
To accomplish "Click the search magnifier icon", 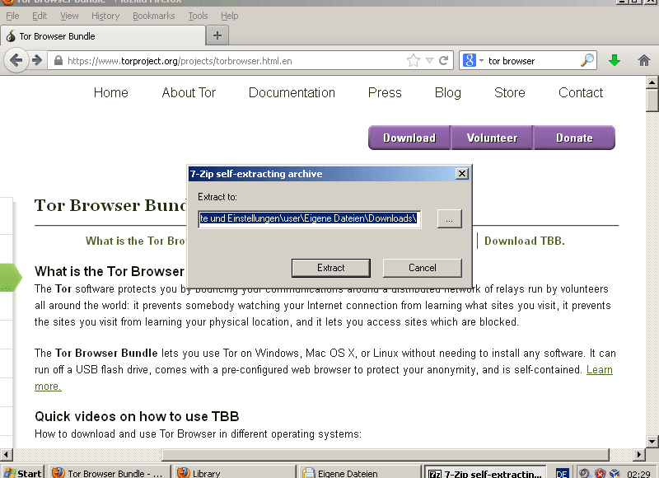I will point(587,60).
